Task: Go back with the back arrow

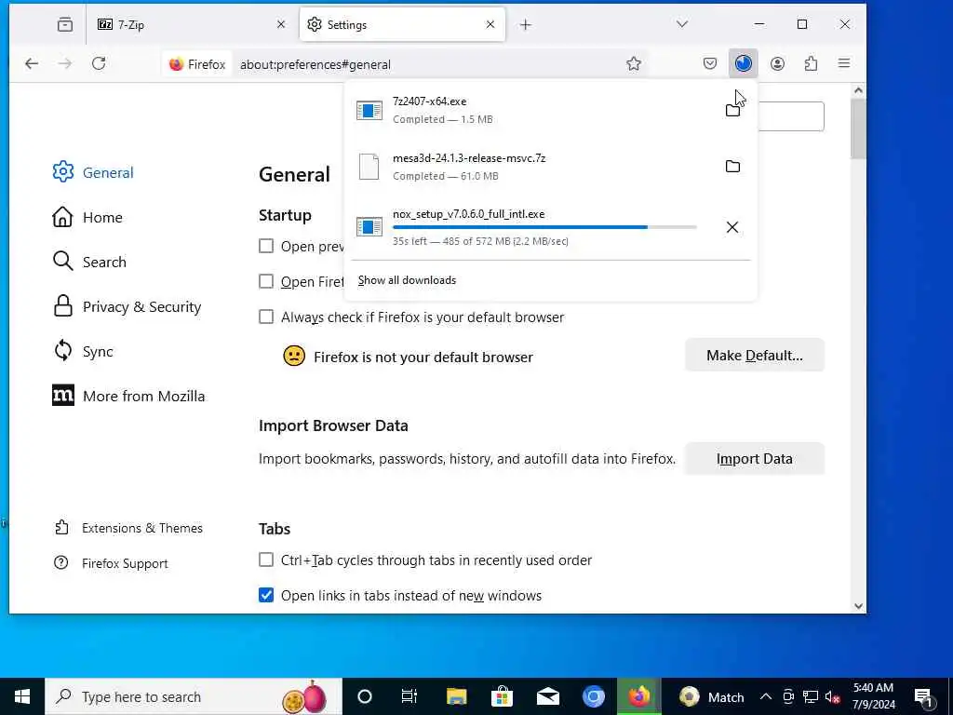Action: [x=32, y=63]
